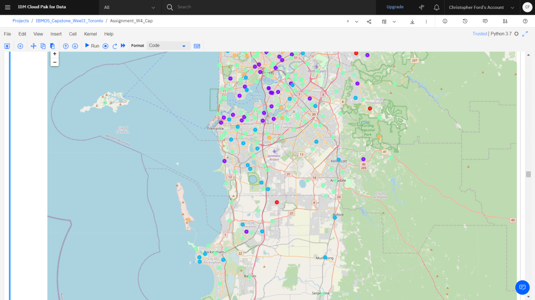Expand the All search scope dropdown
535x300 pixels.
[130, 7]
